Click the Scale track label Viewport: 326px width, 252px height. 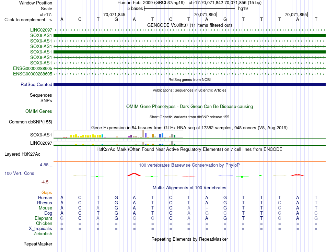pyautogui.click(x=46, y=9)
